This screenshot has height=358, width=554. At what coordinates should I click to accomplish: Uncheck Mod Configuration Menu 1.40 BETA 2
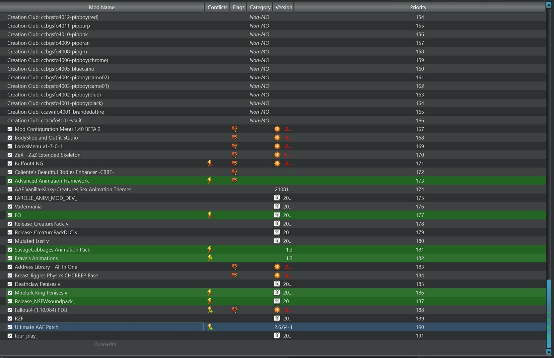click(x=10, y=129)
